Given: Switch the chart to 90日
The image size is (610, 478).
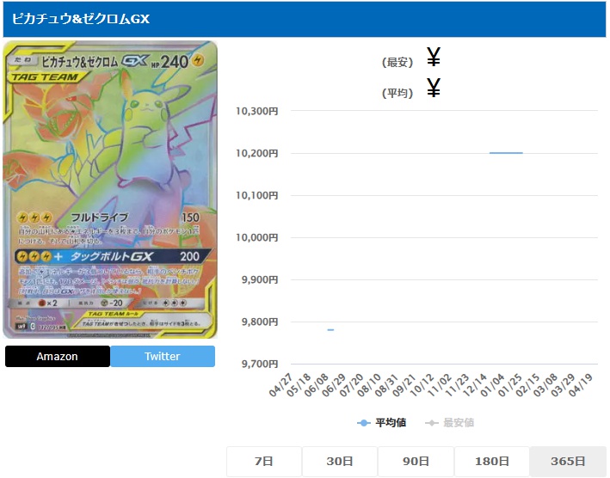Looking at the screenshot, I should pyautogui.click(x=416, y=462).
